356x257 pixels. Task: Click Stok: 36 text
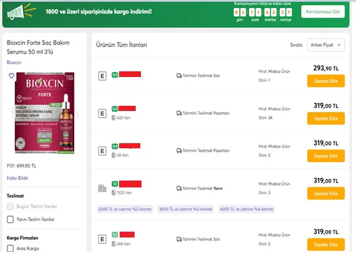(265, 118)
